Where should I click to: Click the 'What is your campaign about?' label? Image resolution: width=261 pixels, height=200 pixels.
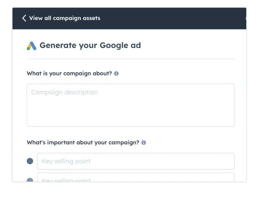coord(69,74)
